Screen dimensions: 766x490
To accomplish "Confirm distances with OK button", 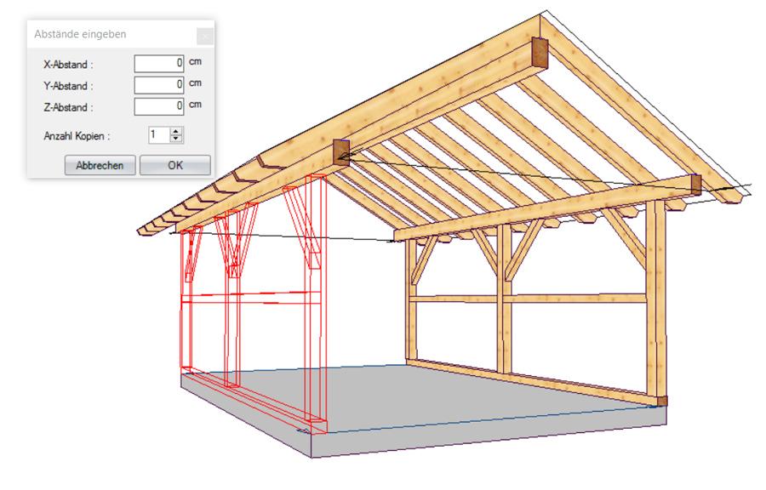I will click(174, 165).
